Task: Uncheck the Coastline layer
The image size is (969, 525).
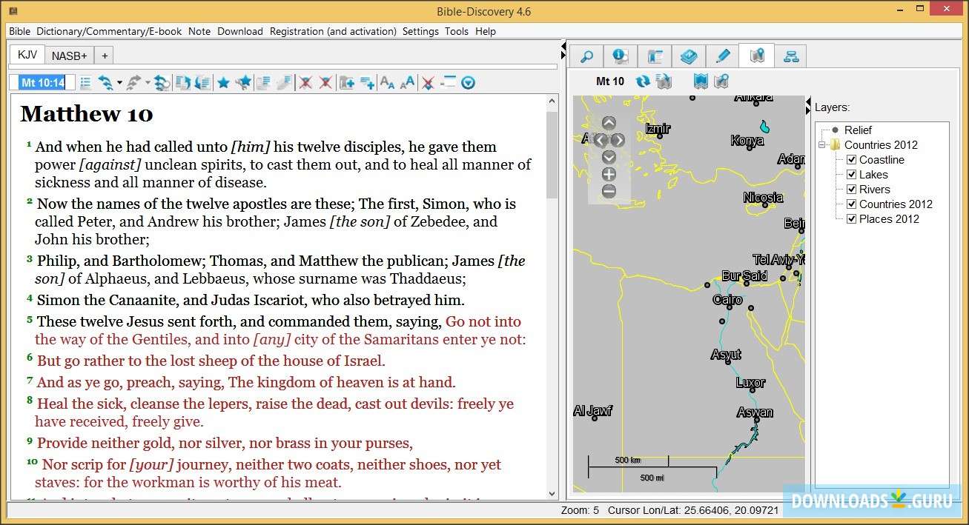Action: [852, 160]
